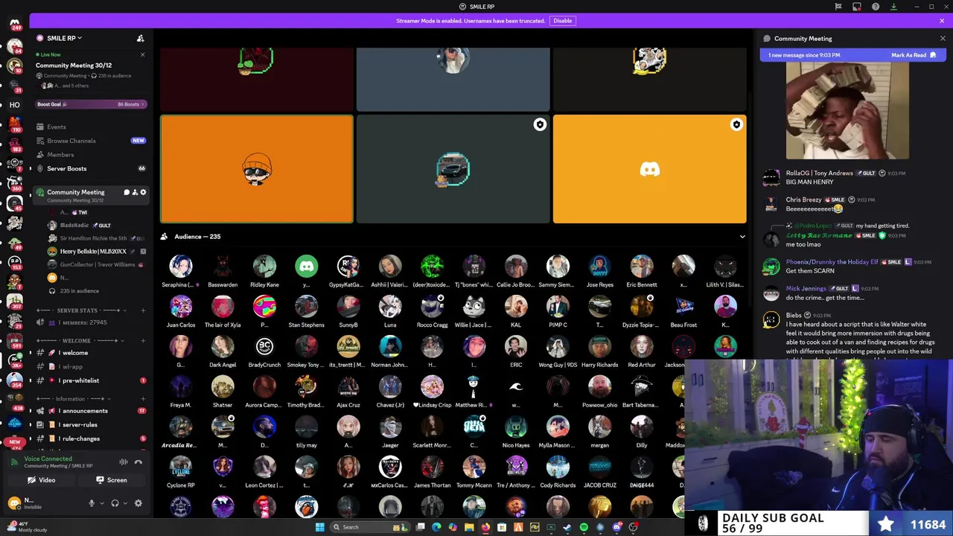
Task: Open output device options arrow next to headphones
Action: click(124, 503)
